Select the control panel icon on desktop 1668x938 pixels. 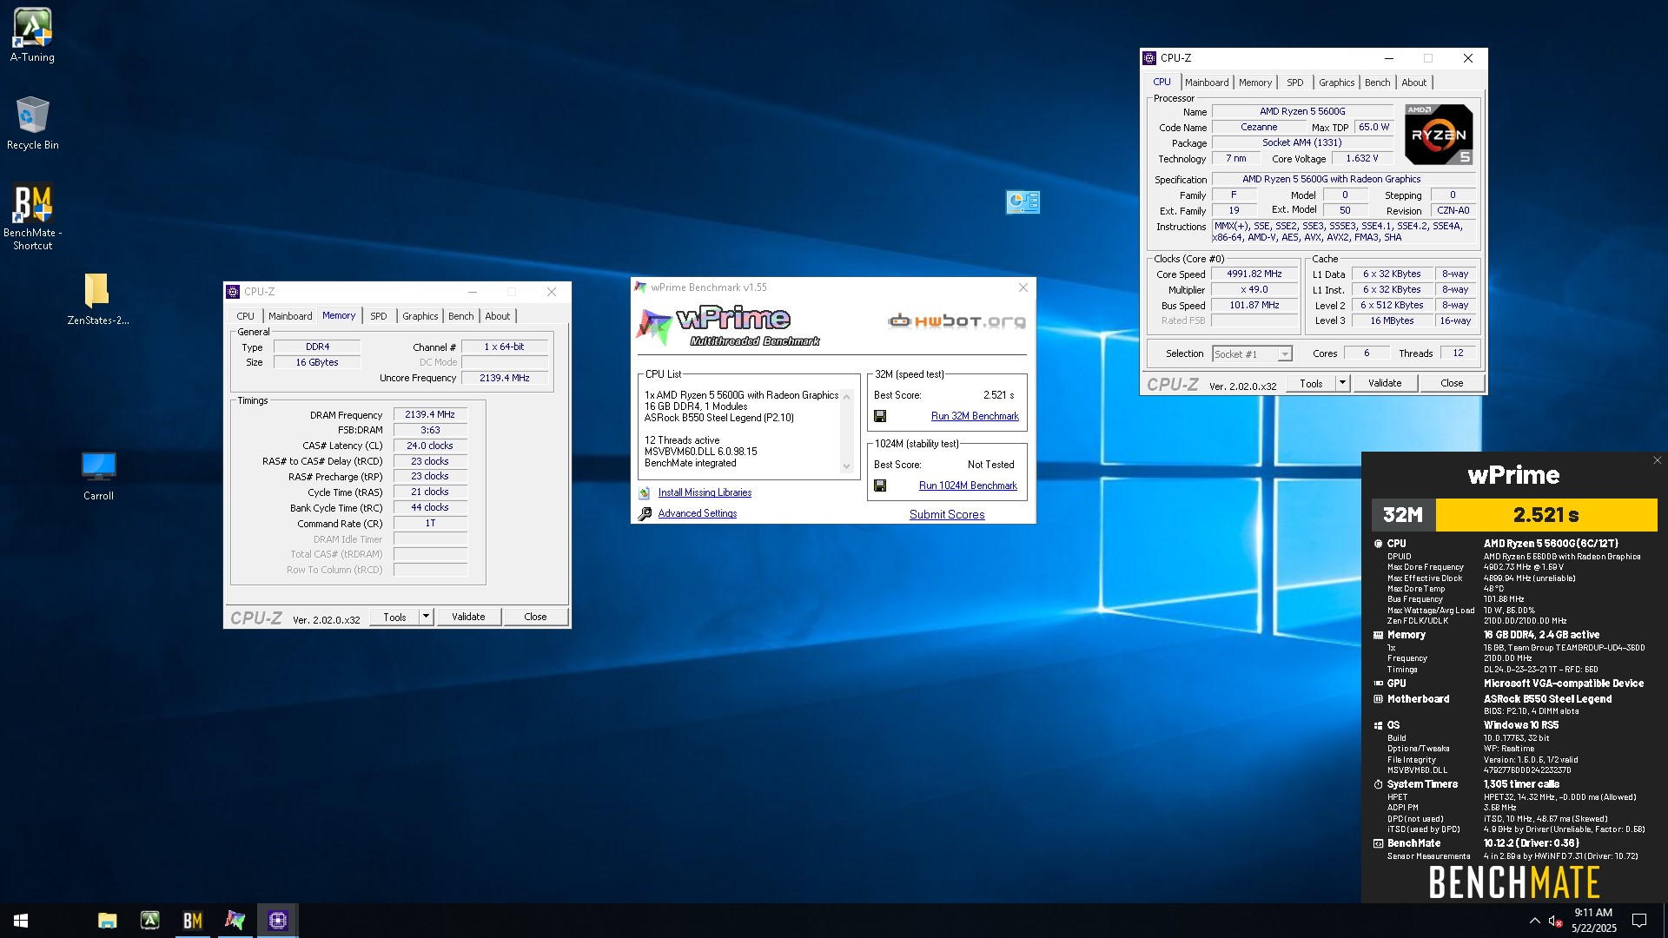[x=1023, y=202]
